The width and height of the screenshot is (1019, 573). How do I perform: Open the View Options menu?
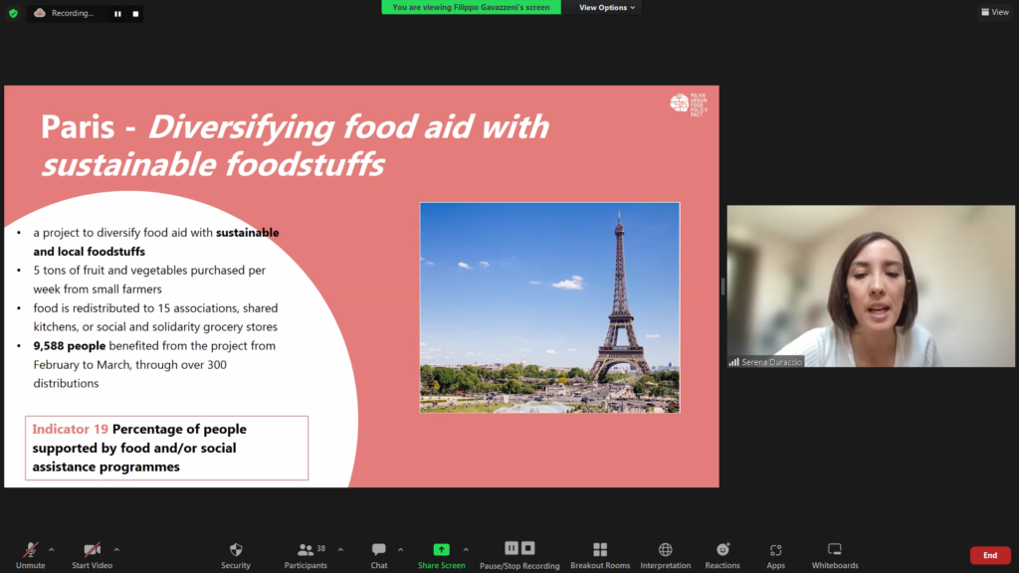[607, 8]
